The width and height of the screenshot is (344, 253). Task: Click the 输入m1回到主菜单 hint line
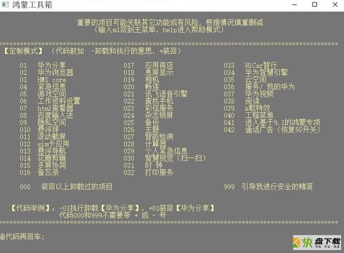tap(160, 30)
